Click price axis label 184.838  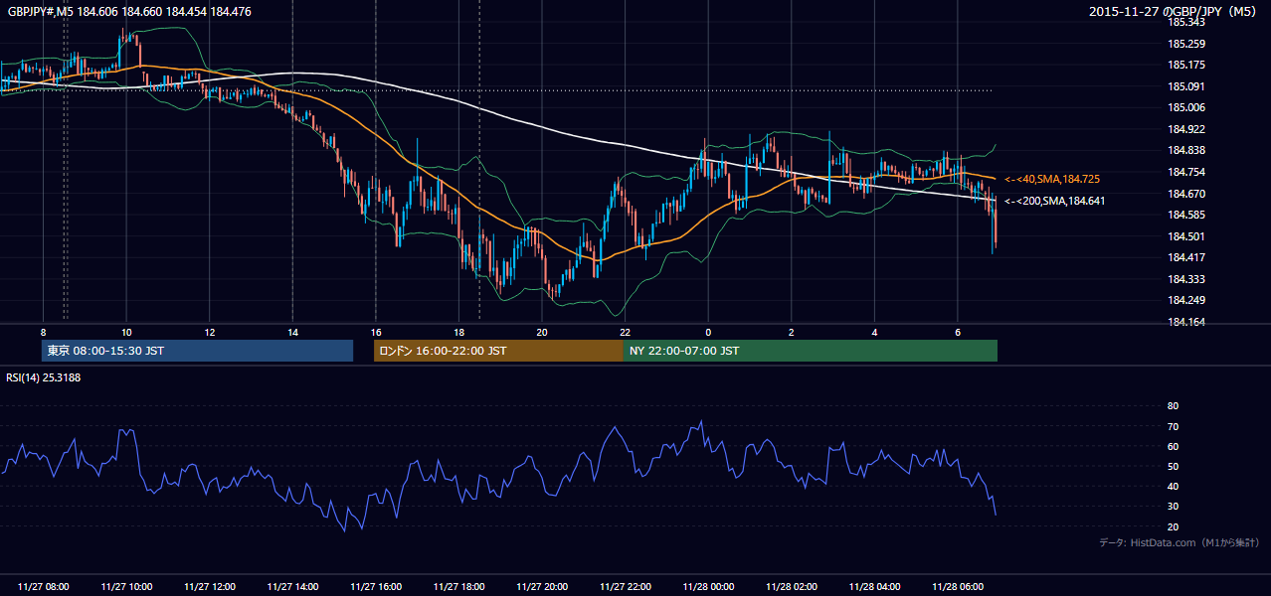(x=1186, y=150)
